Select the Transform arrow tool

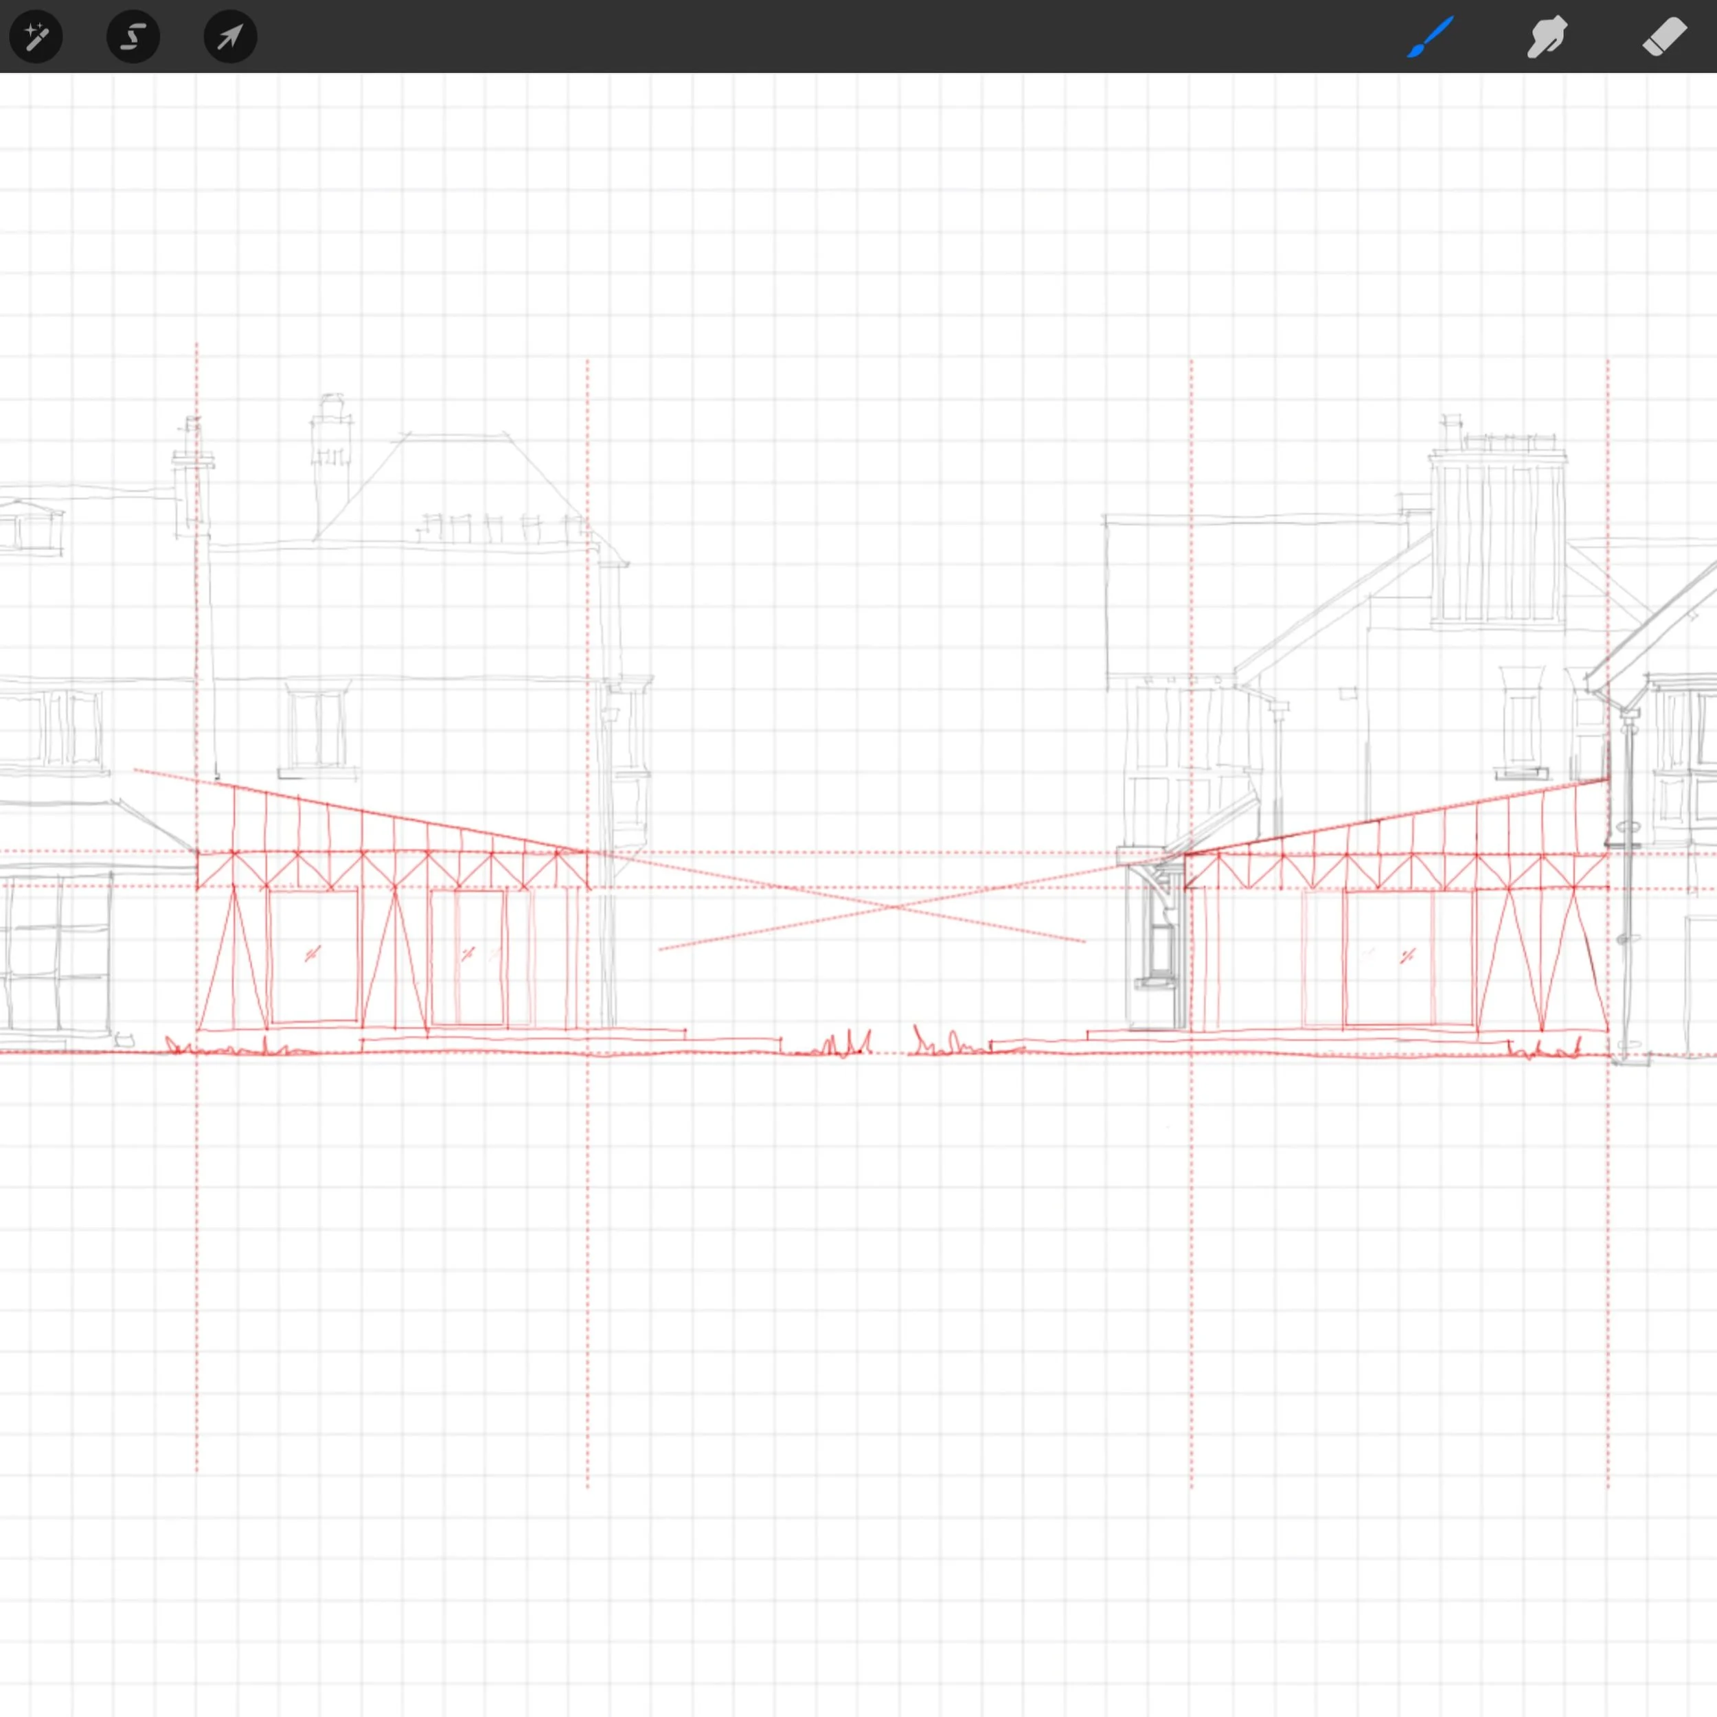tap(230, 36)
